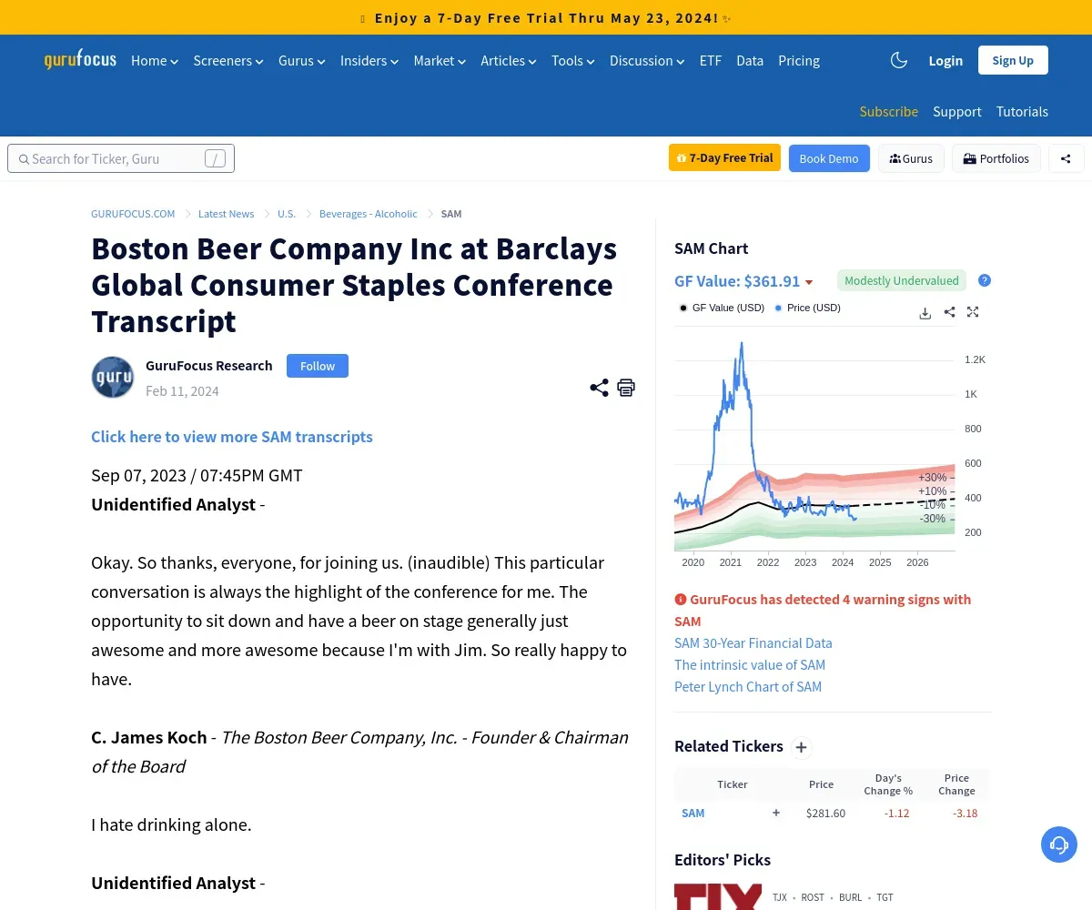The width and height of the screenshot is (1092, 910).
Task: Click the GF Value help icon
Action: [985, 280]
